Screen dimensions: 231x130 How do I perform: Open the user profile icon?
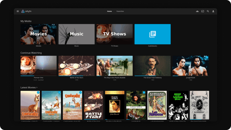point(213,11)
